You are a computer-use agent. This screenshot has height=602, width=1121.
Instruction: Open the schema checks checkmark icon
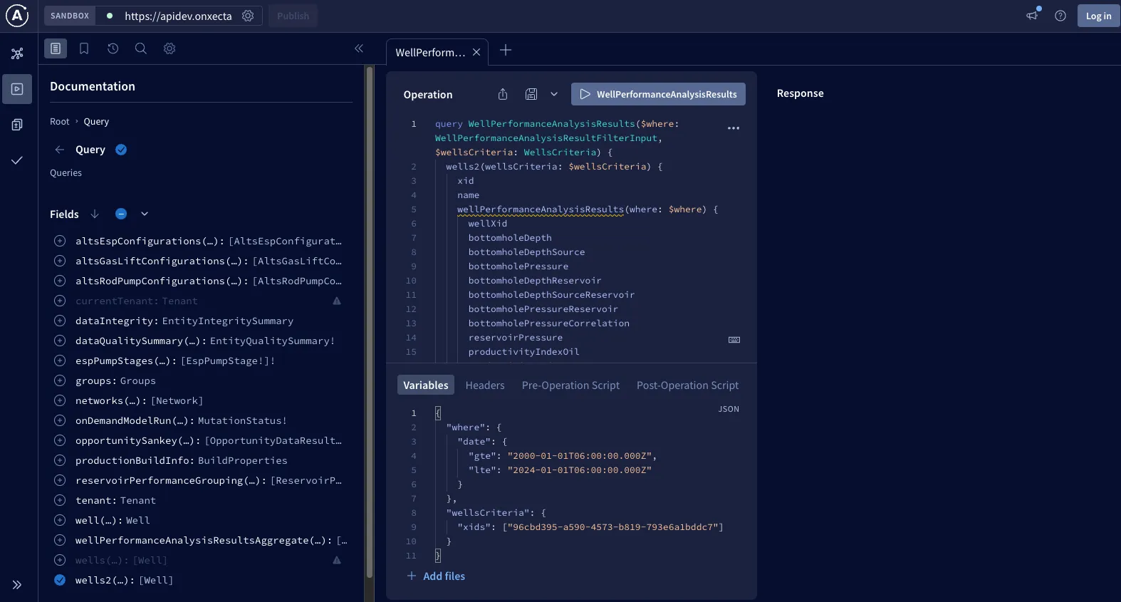[x=17, y=160]
